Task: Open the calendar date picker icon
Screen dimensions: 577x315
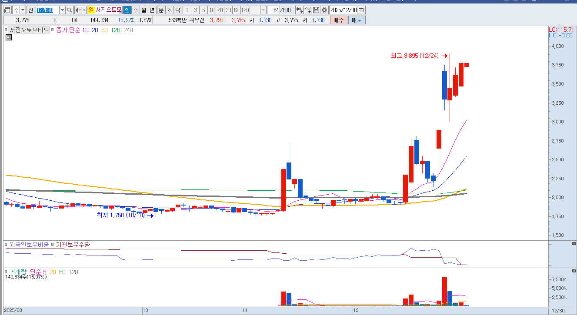Action: click(361, 10)
